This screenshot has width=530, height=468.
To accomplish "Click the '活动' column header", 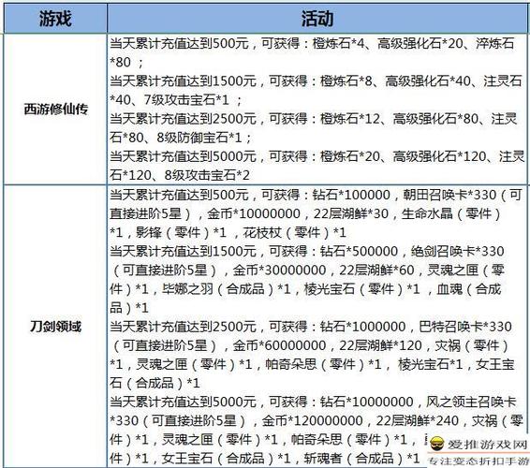I will coord(317,18).
